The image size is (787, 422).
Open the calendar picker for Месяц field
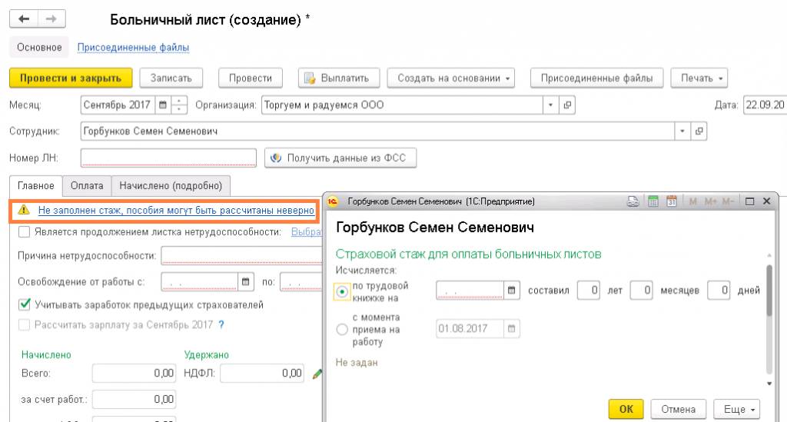[162, 105]
